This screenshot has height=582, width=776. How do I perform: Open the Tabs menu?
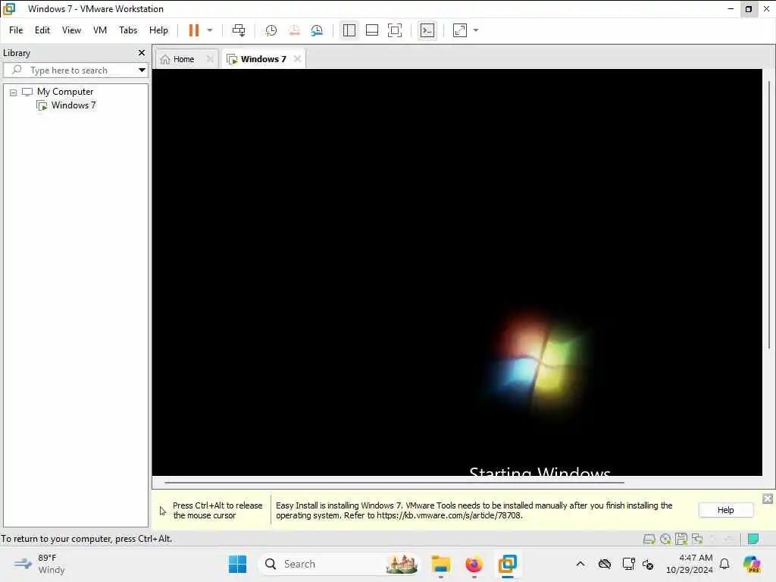click(x=127, y=30)
